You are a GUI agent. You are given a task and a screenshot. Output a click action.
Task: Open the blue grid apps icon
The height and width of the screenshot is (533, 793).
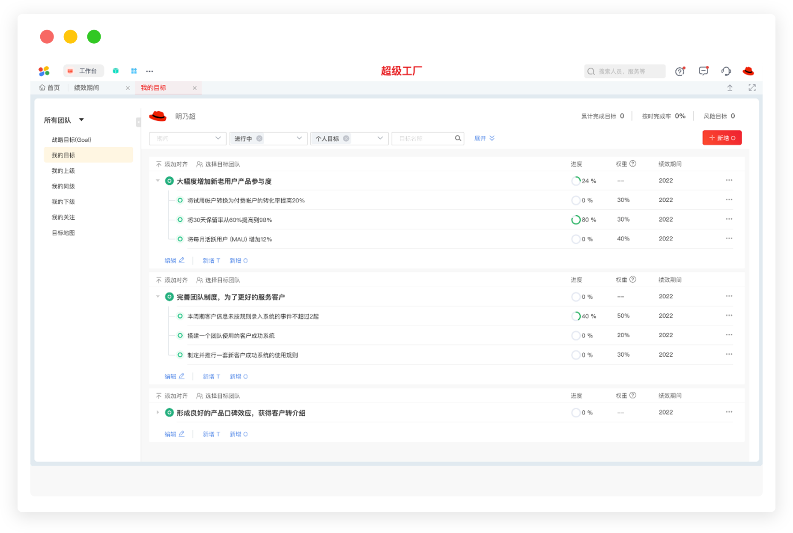coord(134,71)
